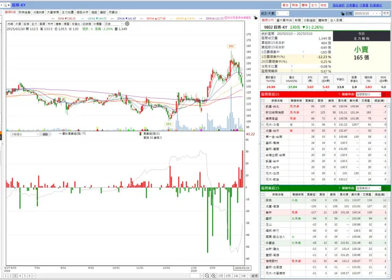This screenshot has width=392, height=280.
Task: Click the 行事曆 link
Action: click(364, 5)
